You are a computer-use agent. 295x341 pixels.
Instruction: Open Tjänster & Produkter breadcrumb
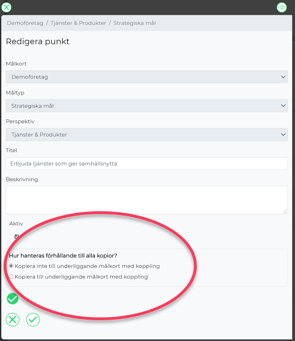pyautogui.click(x=78, y=23)
